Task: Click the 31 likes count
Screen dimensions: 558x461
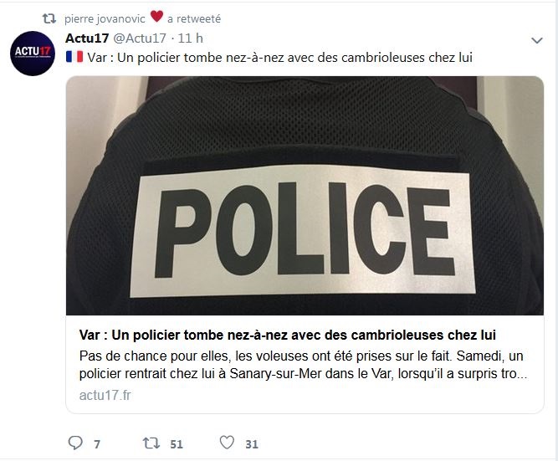Action: [252, 444]
